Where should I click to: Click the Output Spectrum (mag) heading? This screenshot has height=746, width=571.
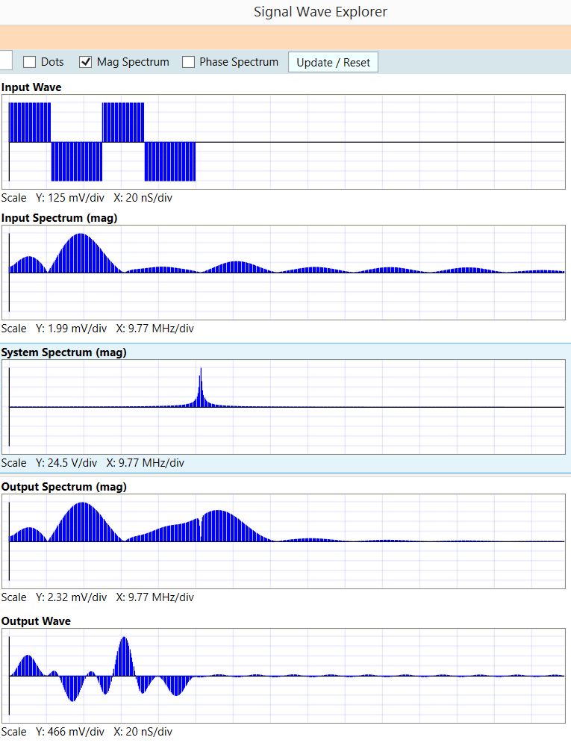(63, 487)
